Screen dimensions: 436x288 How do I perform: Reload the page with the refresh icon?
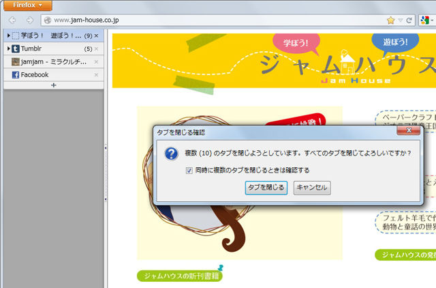click(x=409, y=20)
